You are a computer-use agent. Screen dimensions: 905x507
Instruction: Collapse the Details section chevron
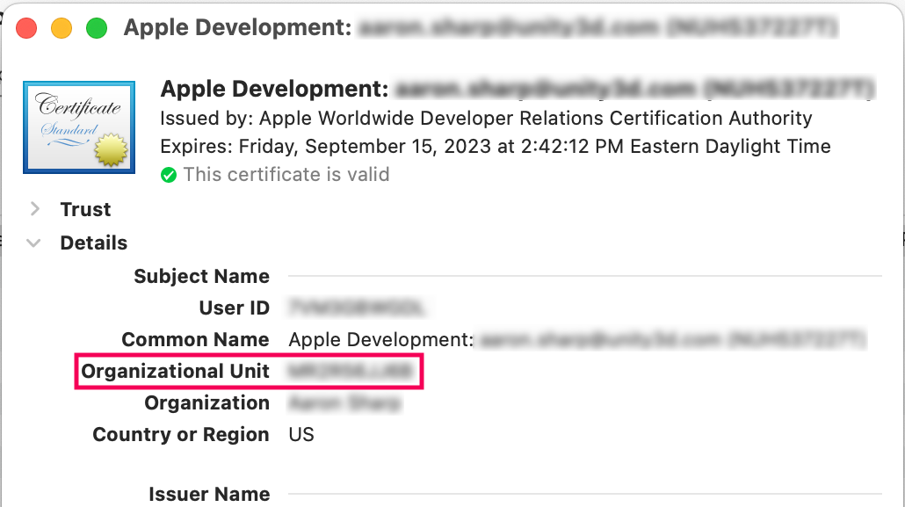(x=35, y=243)
